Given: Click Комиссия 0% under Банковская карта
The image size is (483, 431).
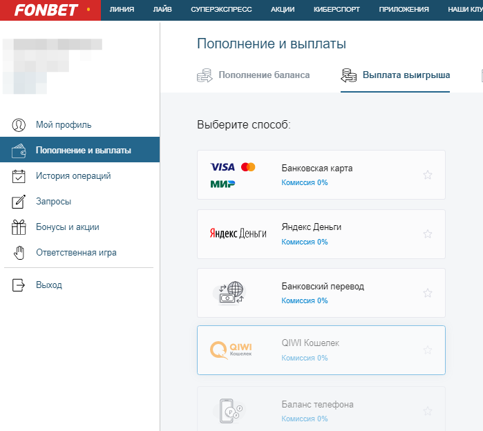Looking at the screenshot, I should coord(305,182).
